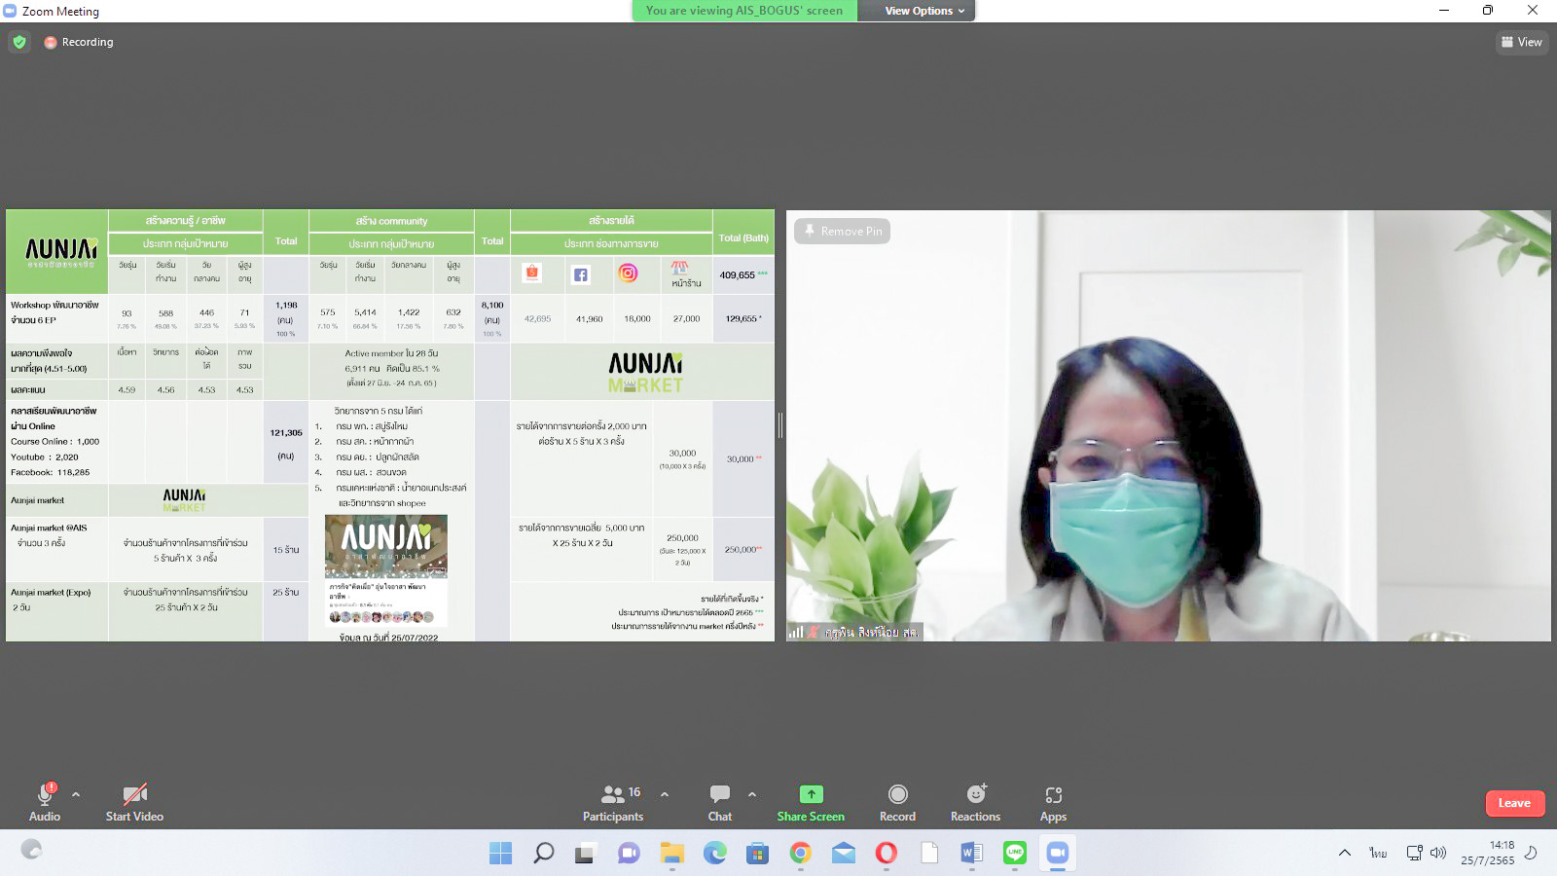The width and height of the screenshot is (1557, 876).
Task: Click the divider handle between share and video
Action: tap(780, 425)
